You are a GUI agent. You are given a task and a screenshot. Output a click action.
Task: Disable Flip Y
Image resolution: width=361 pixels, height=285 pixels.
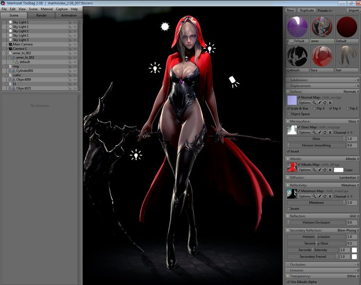coord(331,109)
